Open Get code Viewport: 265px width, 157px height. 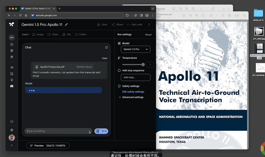[135, 24]
